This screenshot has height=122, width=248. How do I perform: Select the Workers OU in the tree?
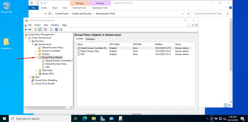click(46, 54)
